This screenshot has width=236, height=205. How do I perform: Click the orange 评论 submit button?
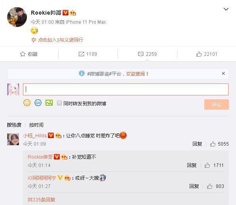coord(217,104)
